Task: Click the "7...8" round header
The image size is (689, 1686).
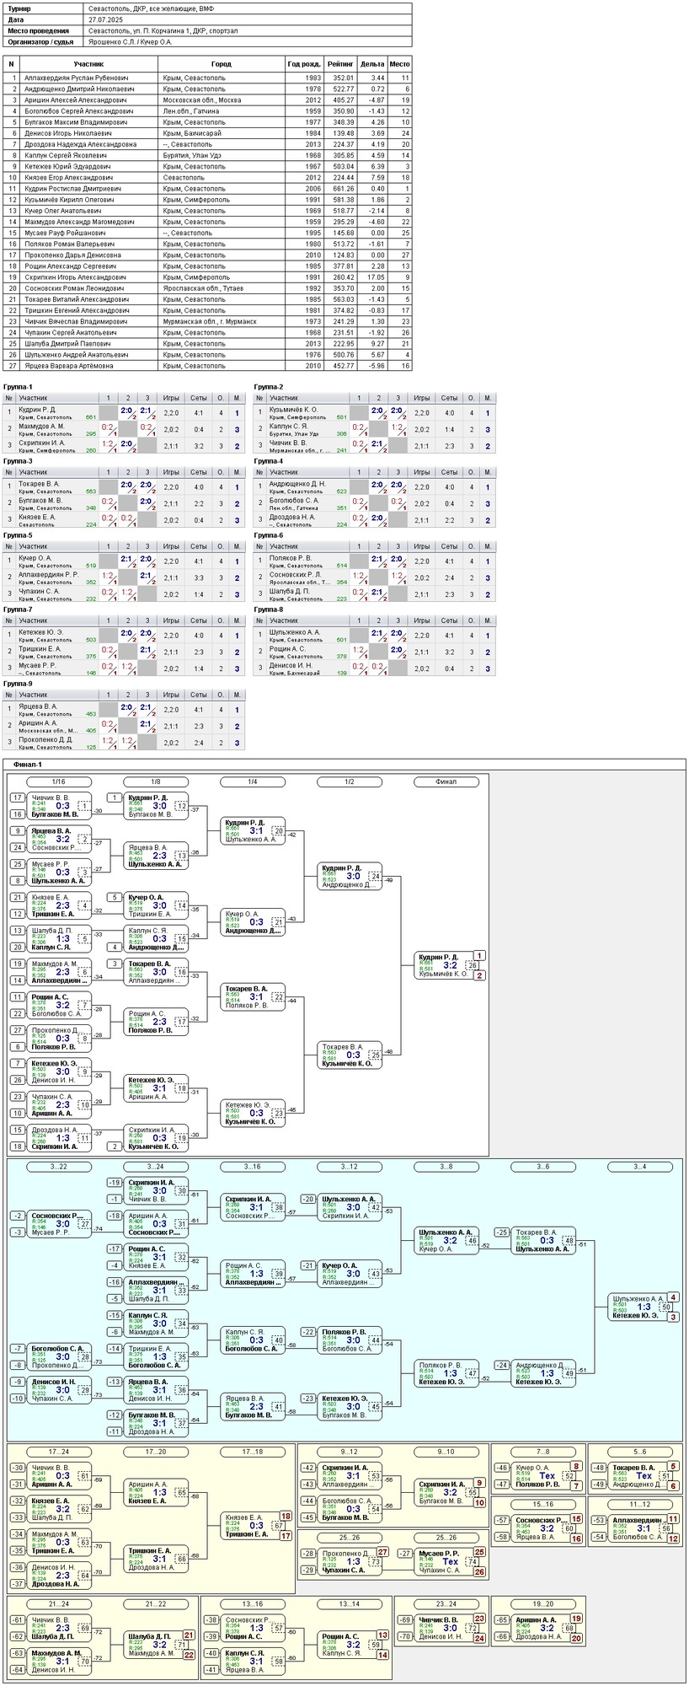Action: (x=543, y=1452)
